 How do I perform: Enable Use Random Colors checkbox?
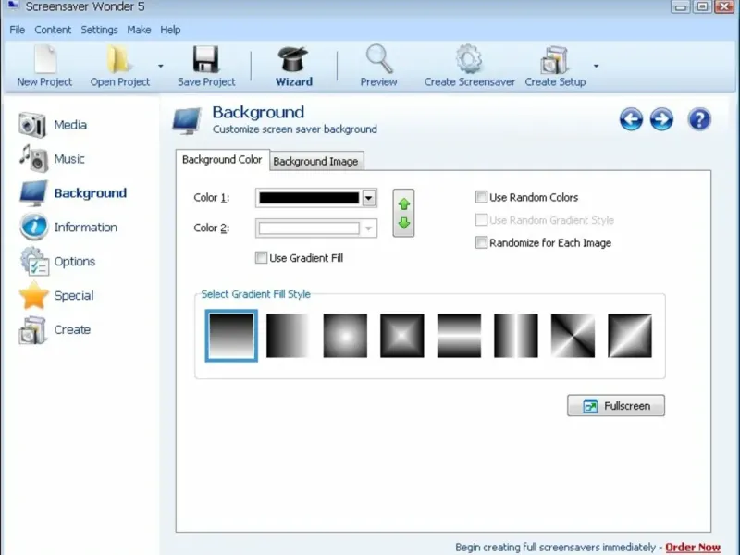pyautogui.click(x=481, y=197)
